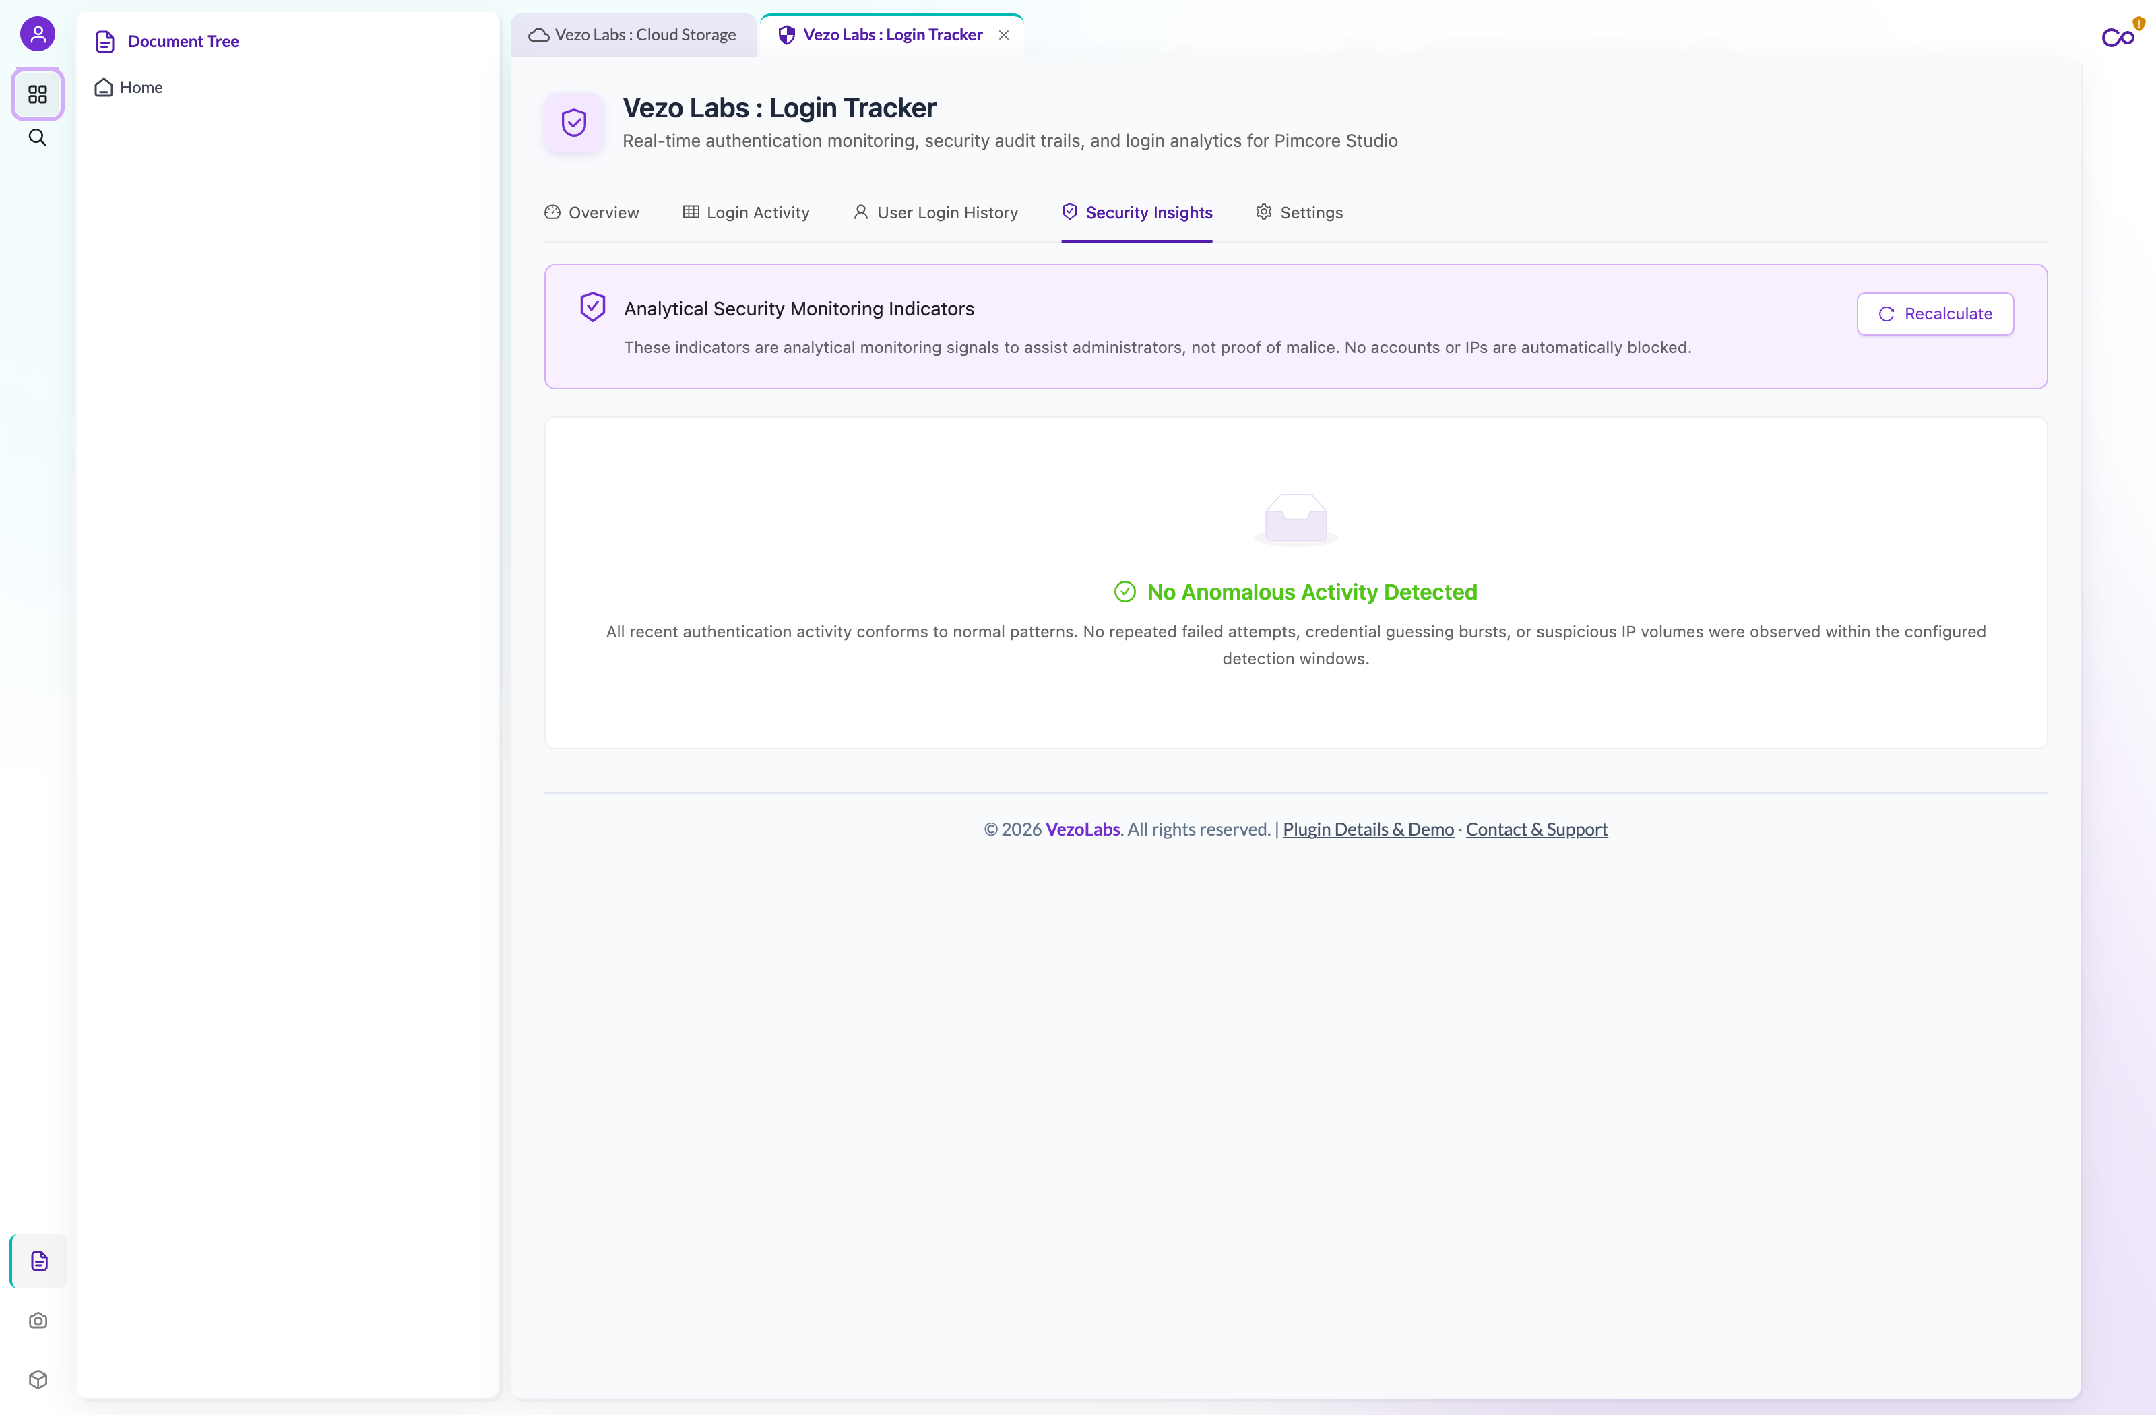Click the No Anomalous Activity Detected heading

[x=1312, y=592]
